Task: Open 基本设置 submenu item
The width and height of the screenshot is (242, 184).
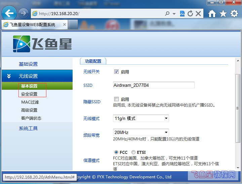Action: (29, 86)
